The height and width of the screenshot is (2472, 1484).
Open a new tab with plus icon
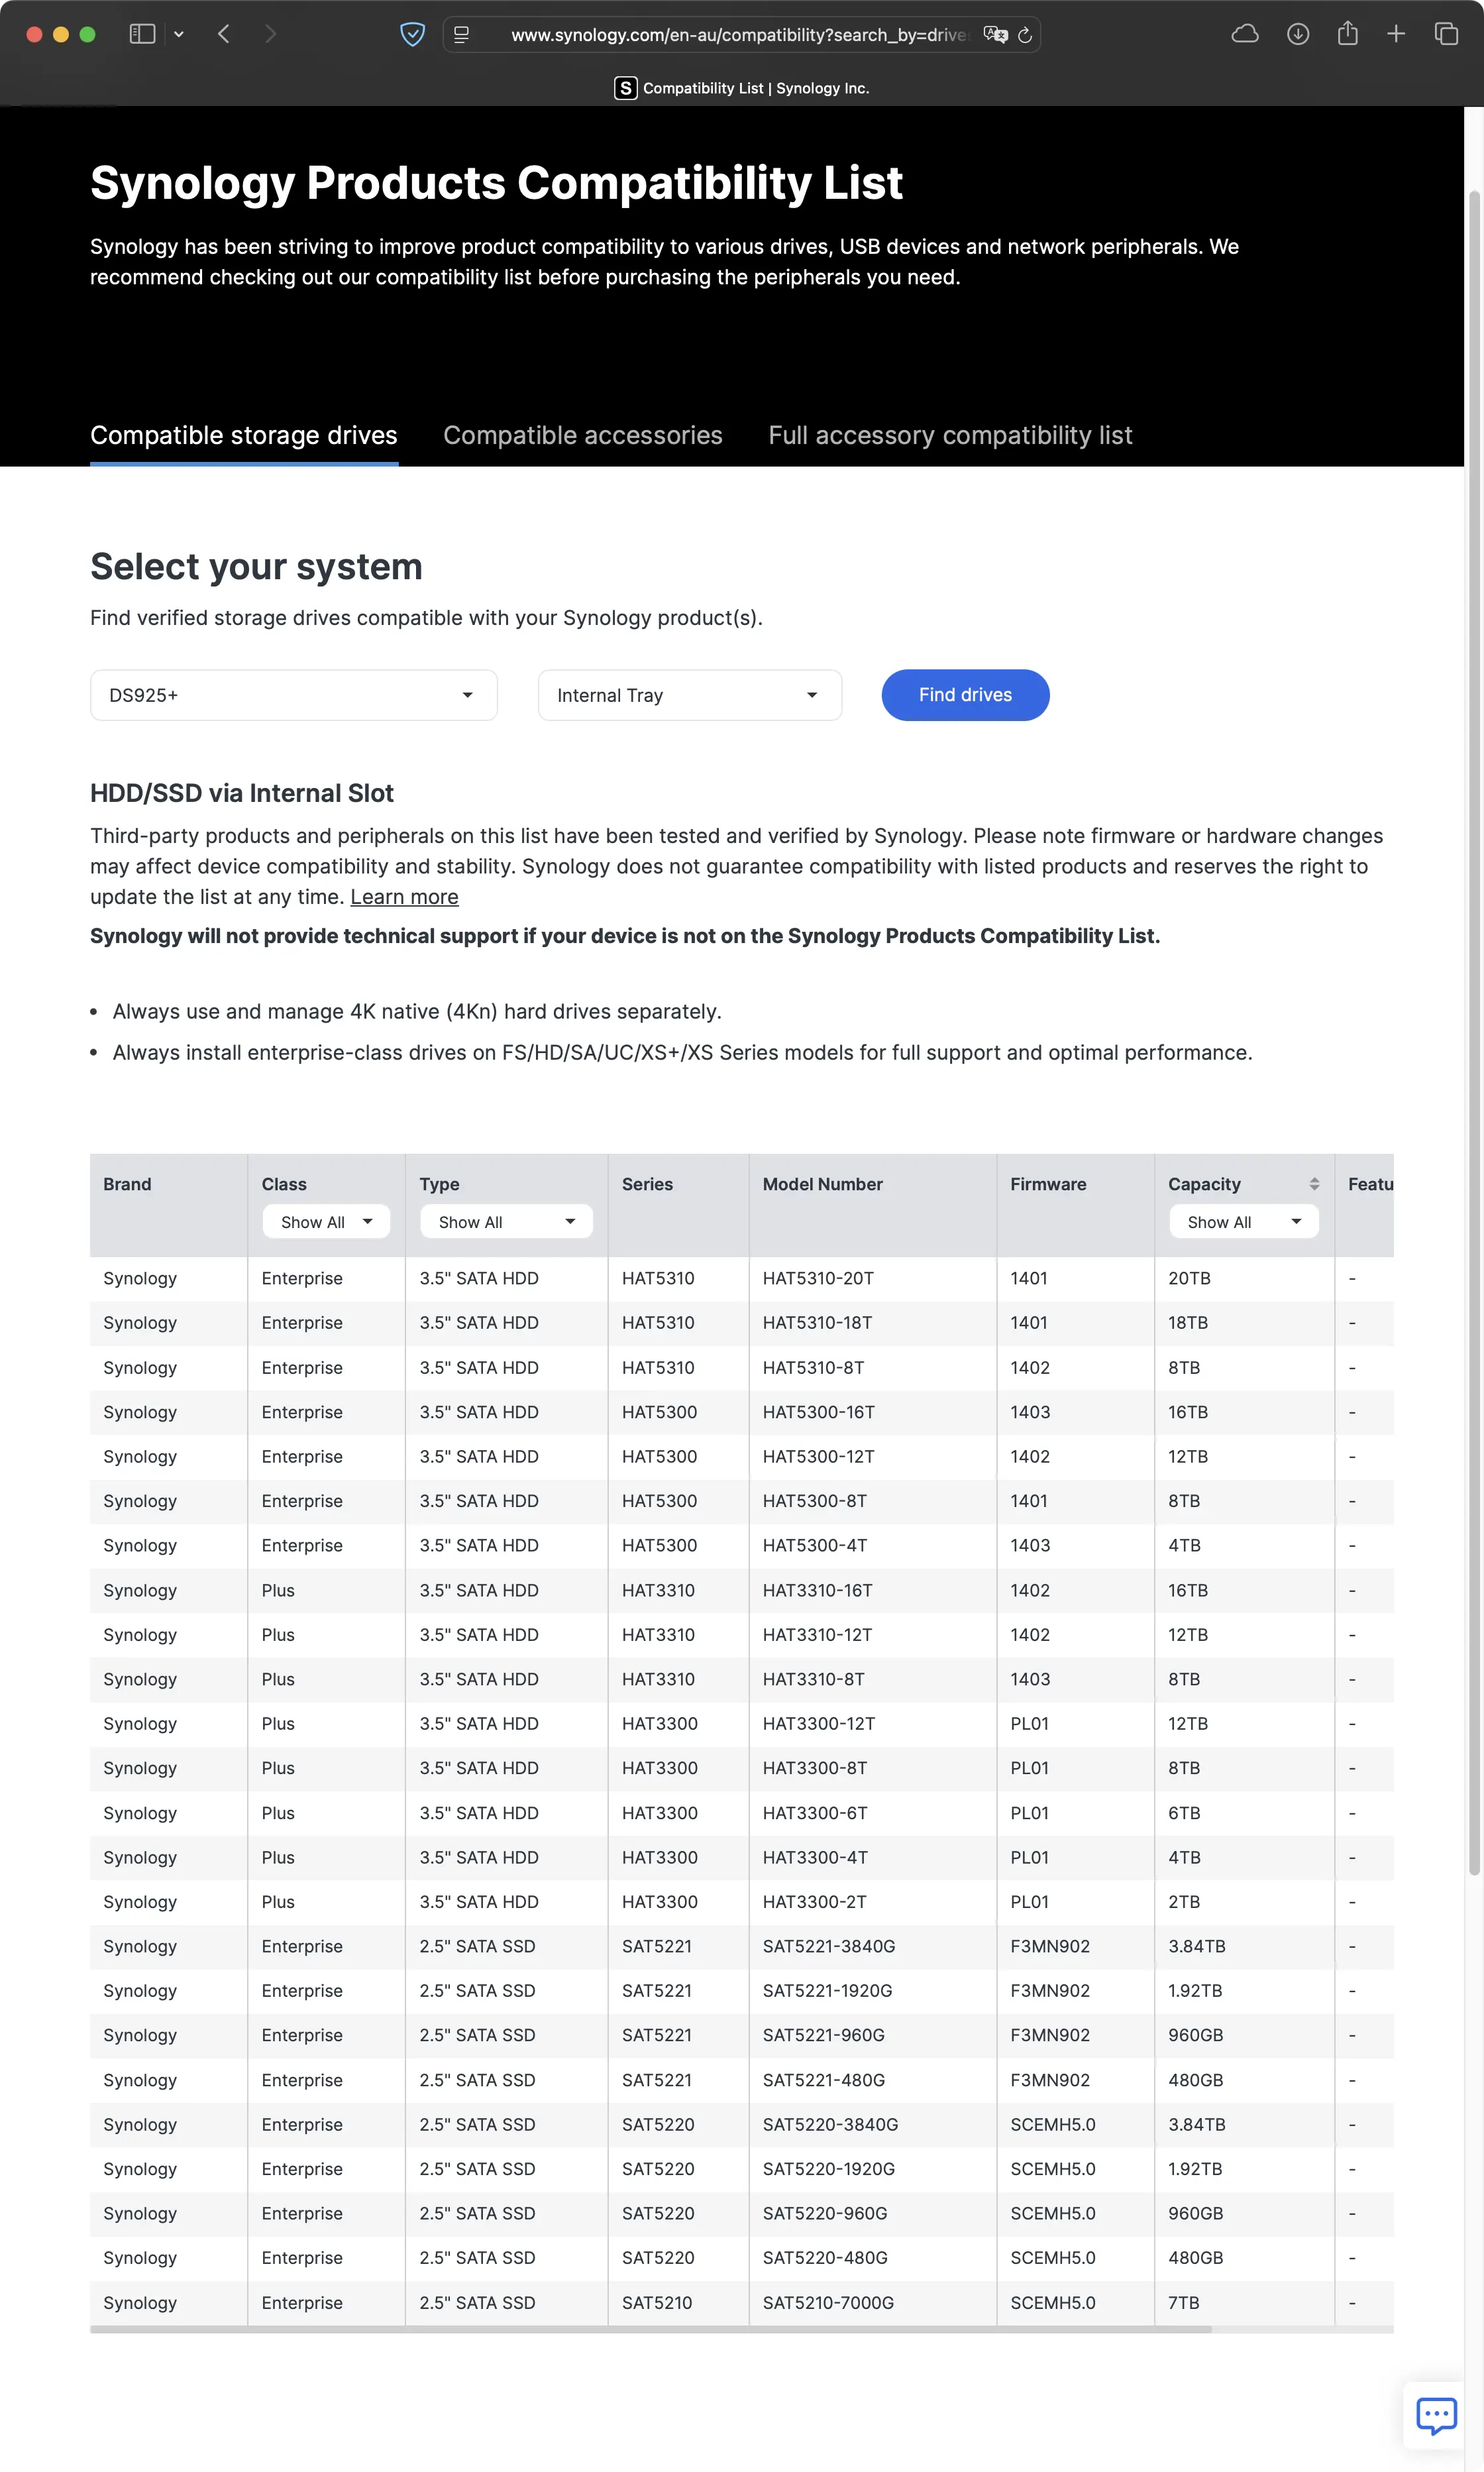[x=1396, y=34]
